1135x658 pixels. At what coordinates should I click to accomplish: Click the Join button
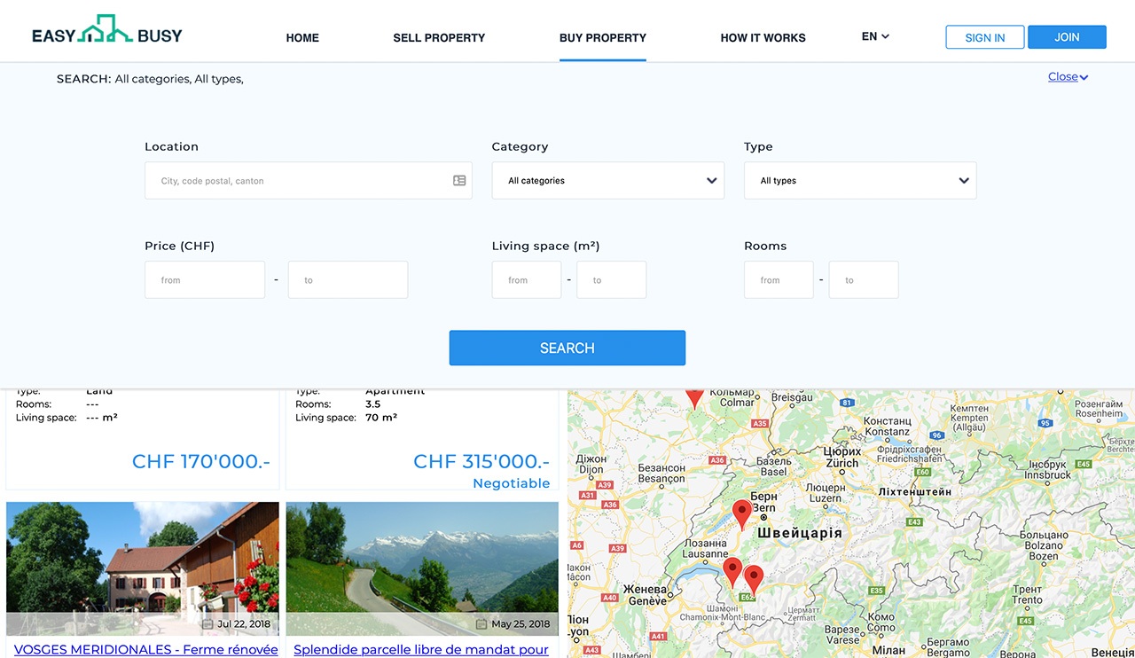[x=1067, y=37]
